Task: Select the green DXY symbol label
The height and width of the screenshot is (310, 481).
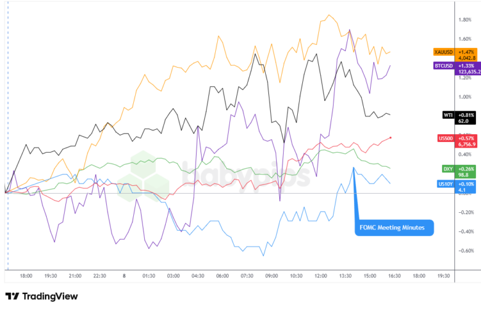Action: (x=448, y=169)
